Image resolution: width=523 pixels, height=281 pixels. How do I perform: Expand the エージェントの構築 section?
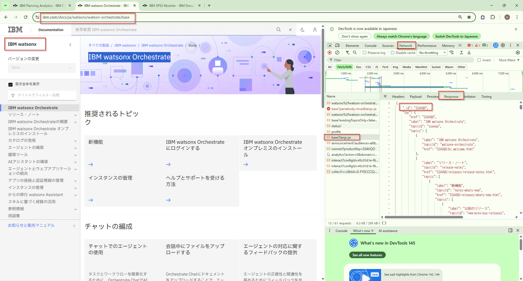[75, 148]
